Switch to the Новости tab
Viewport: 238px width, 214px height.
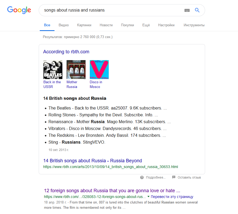106,25
